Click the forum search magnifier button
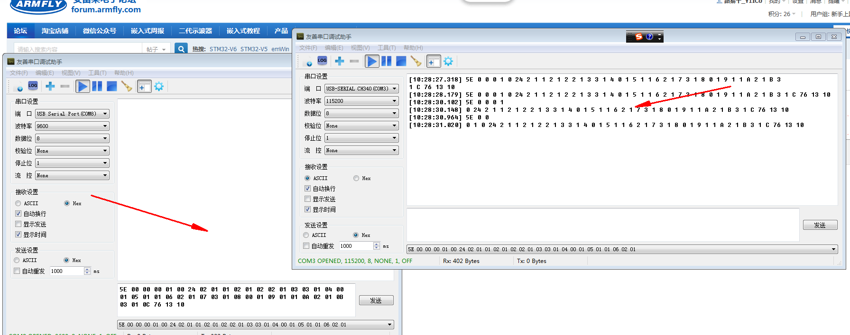 pyautogui.click(x=181, y=49)
